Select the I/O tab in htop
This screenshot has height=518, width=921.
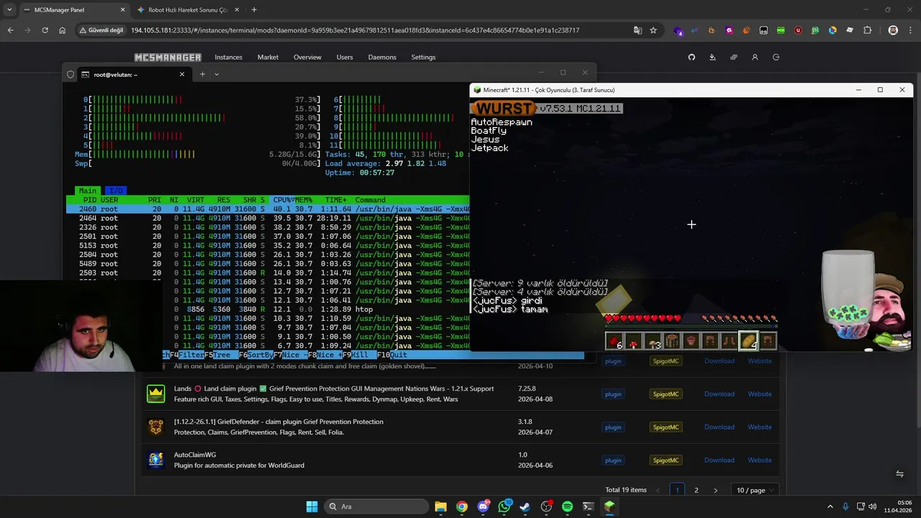(115, 191)
